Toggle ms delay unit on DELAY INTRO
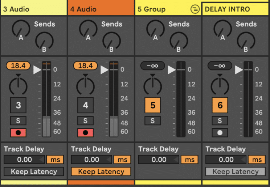Image resolution: width=270 pixels, height=187 pixels. click(x=257, y=160)
